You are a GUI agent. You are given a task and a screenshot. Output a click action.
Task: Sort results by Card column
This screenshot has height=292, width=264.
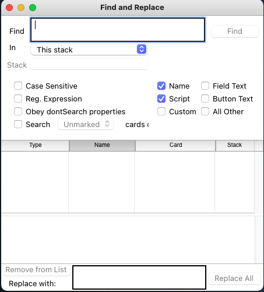tap(175, 145)
